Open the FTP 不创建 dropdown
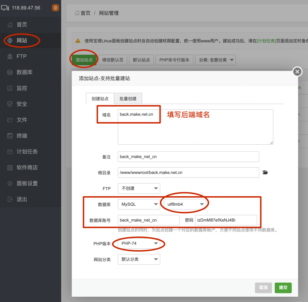Screen dimensions: 308x302 tap(139, 188)
